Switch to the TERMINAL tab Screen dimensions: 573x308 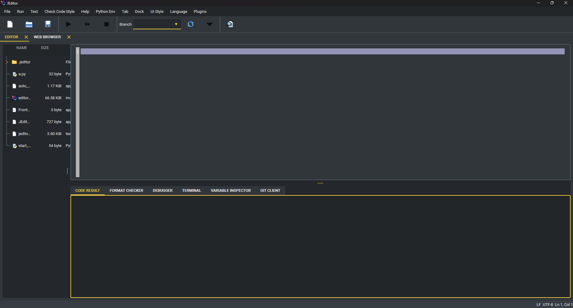tap(192, 191)
